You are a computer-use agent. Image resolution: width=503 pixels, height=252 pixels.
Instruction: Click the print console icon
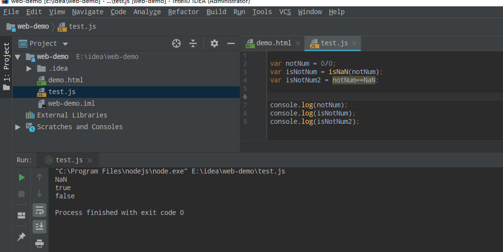[x=39, y=244]
